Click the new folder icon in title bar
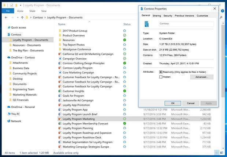227x157 pixels. pos(16,5)
